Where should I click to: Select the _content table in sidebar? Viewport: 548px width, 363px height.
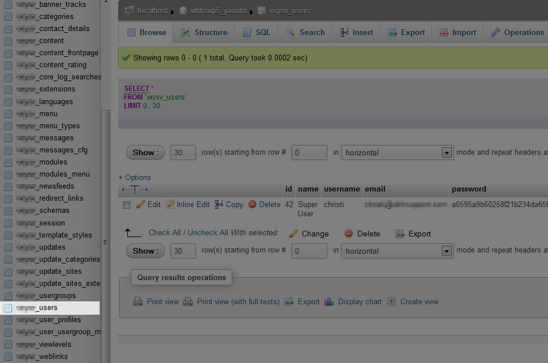coord(51,41)
